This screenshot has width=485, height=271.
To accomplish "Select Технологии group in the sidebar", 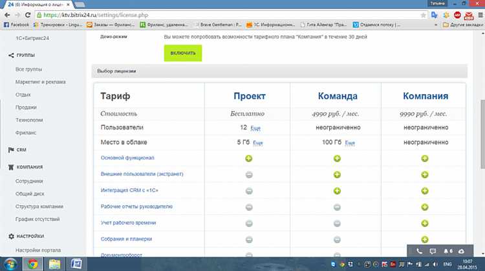I will [x=29, y=120].
